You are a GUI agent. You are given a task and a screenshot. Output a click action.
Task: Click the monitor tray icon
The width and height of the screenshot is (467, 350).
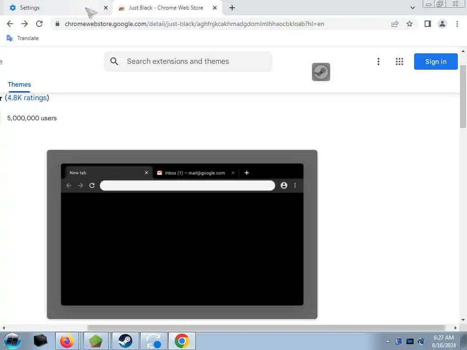click(x=410, y=341)
